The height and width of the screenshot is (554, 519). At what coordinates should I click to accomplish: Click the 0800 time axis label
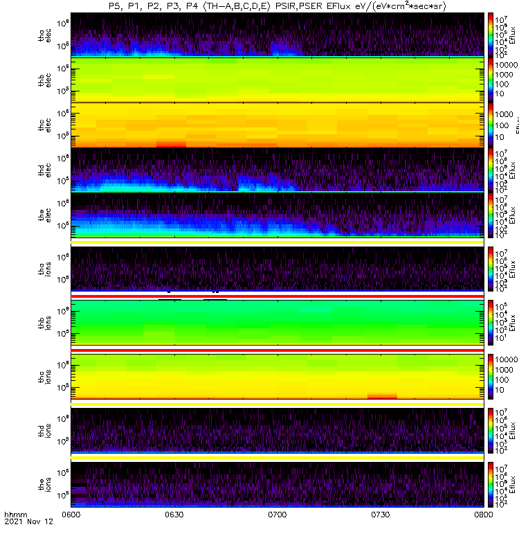coord(483,515)
